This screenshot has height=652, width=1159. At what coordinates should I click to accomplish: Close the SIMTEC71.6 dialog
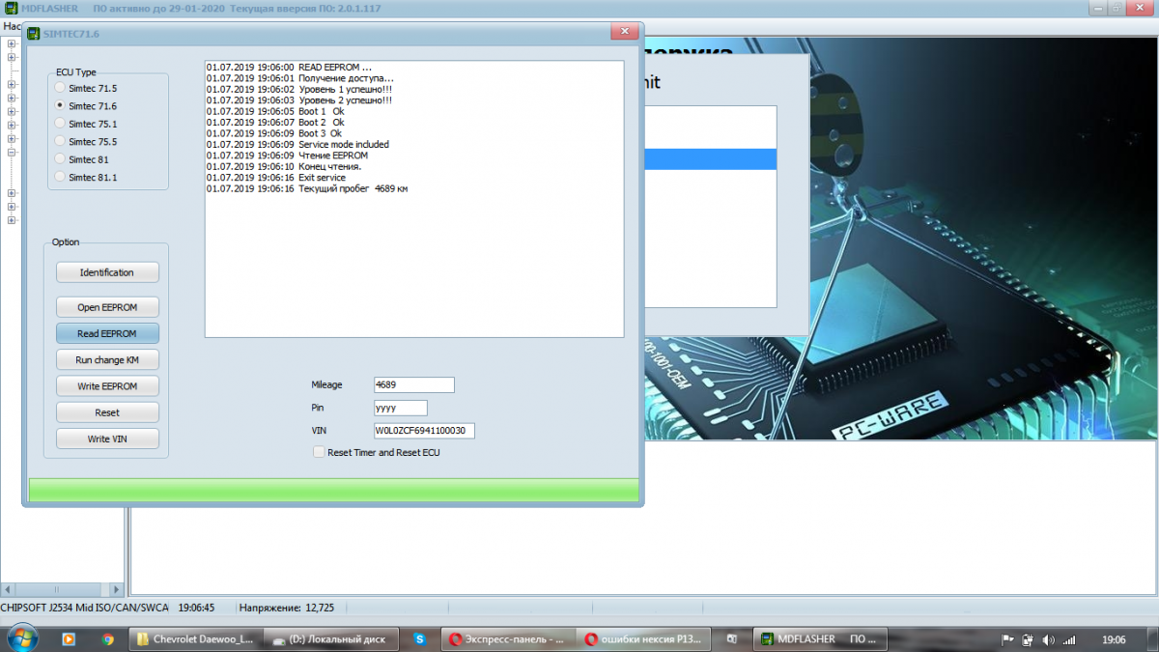[x=624, y=32]
